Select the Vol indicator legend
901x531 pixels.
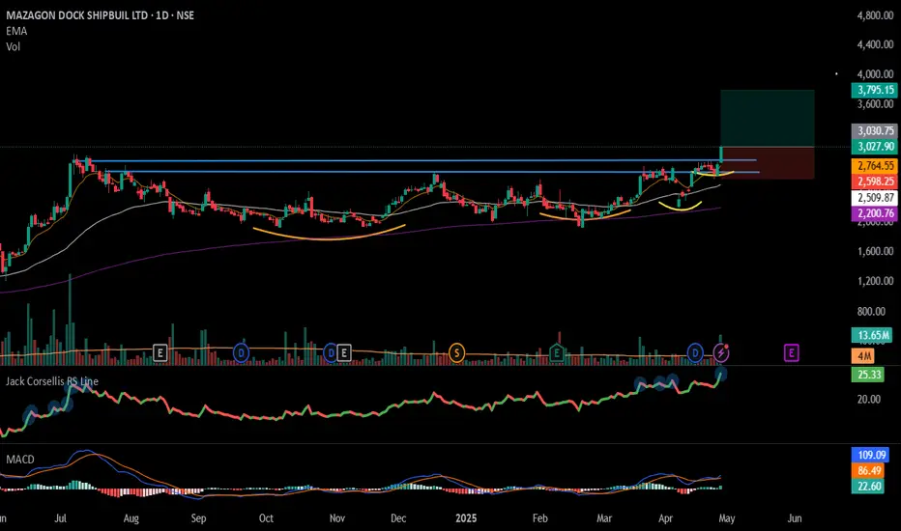tap(14, 46)
